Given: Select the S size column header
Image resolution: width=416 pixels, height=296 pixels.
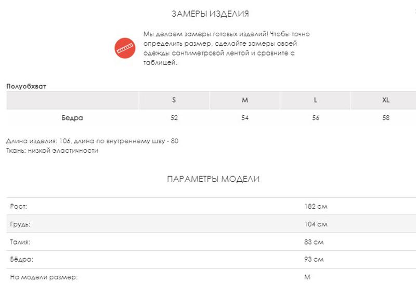Looking at the screenshot, I should coord(174,100).
